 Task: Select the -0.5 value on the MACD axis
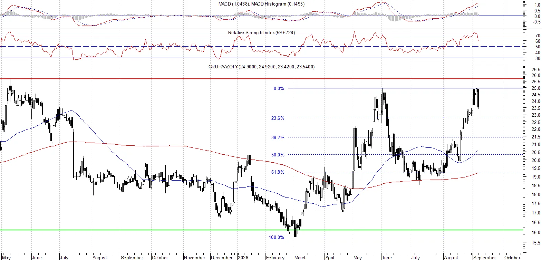(536, 22)
